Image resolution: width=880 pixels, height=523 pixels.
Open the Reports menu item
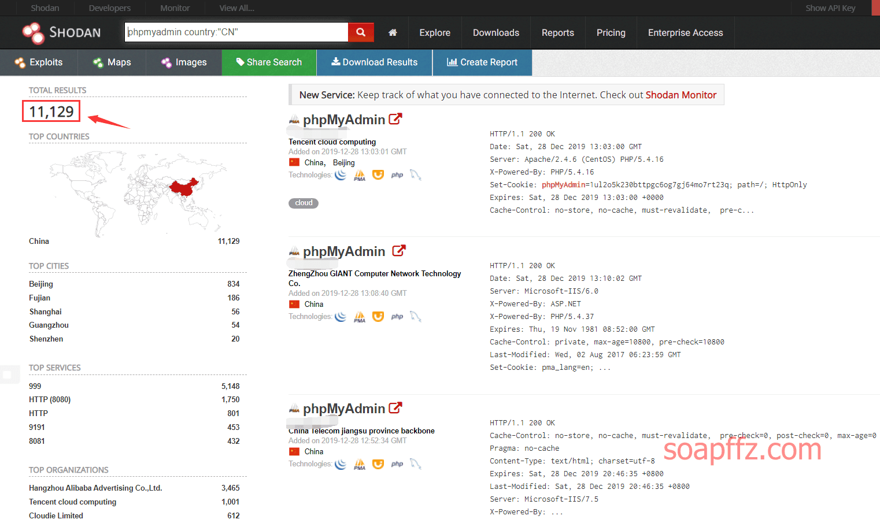tap(558, 33)
